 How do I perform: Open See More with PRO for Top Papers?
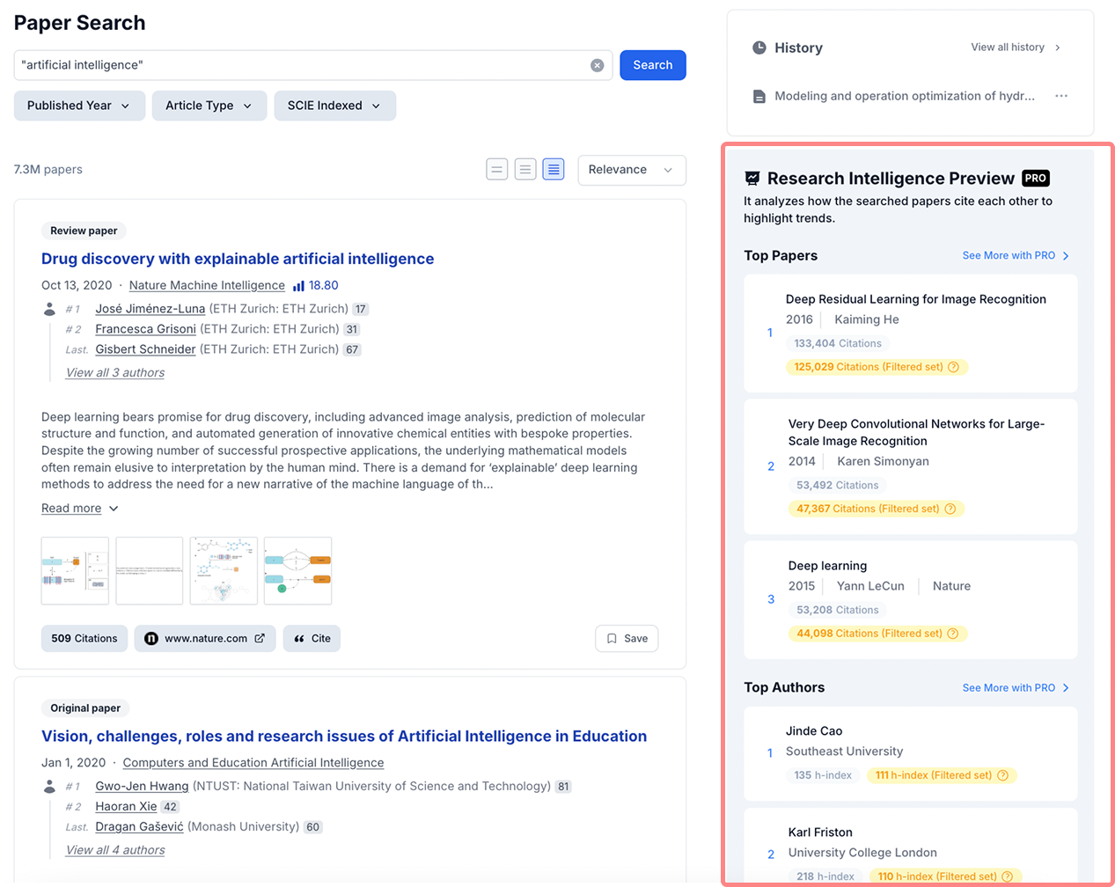1015,255
